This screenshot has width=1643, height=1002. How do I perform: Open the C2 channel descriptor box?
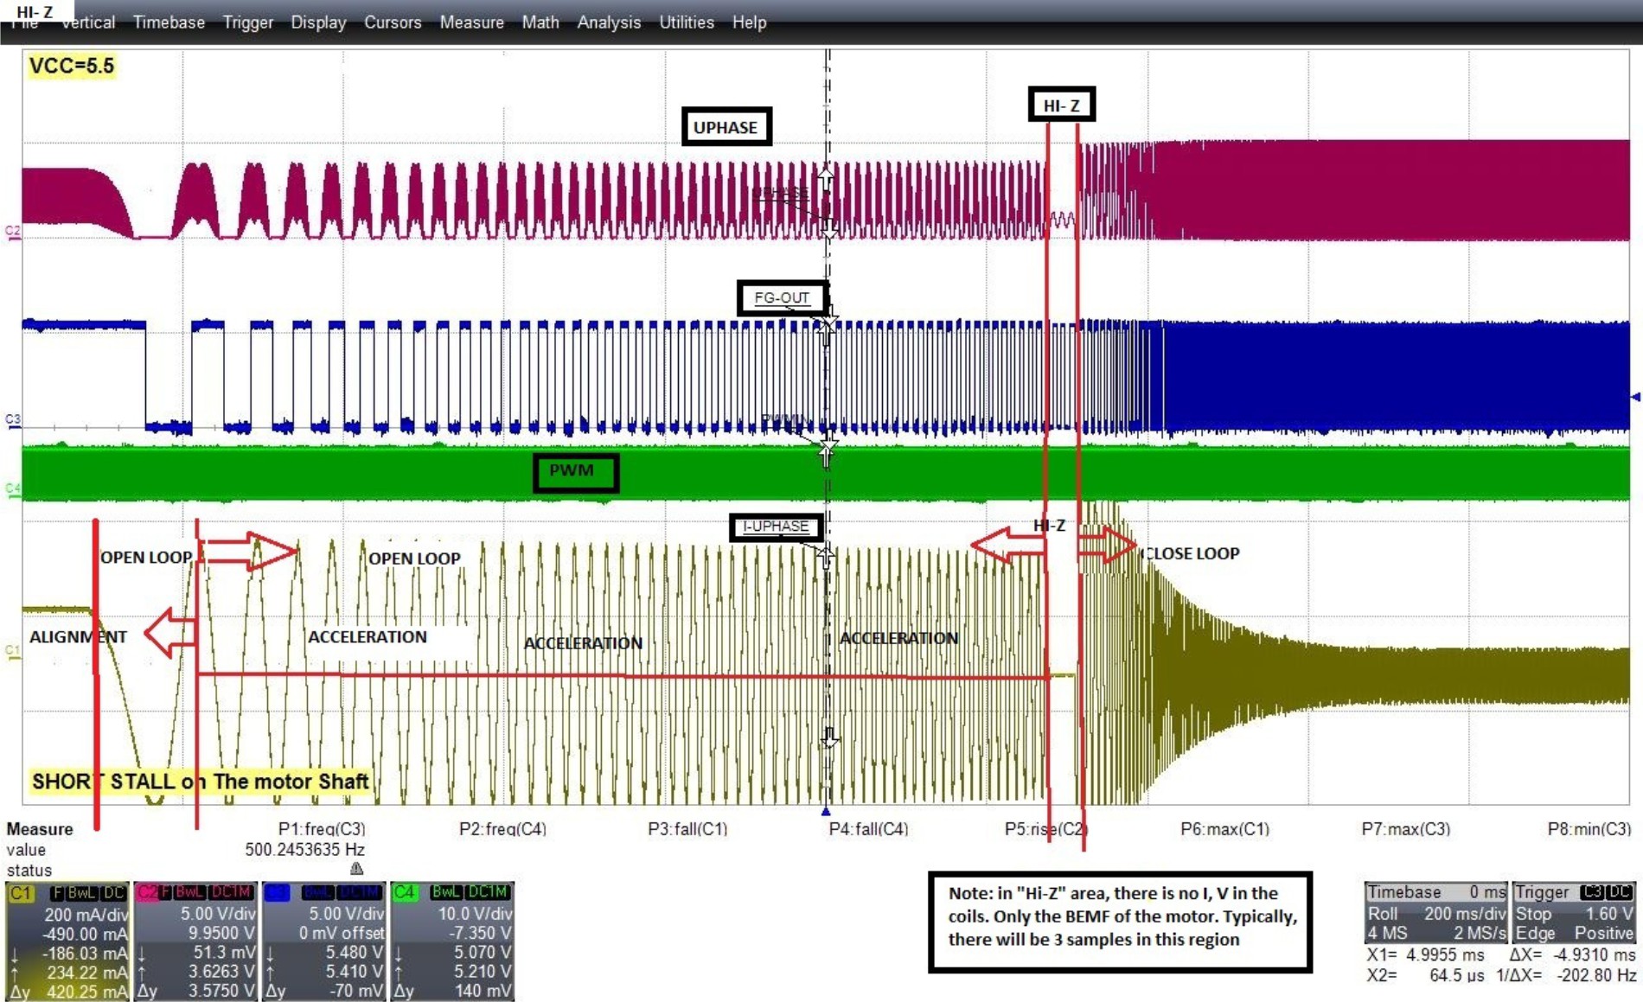[195, 941]
